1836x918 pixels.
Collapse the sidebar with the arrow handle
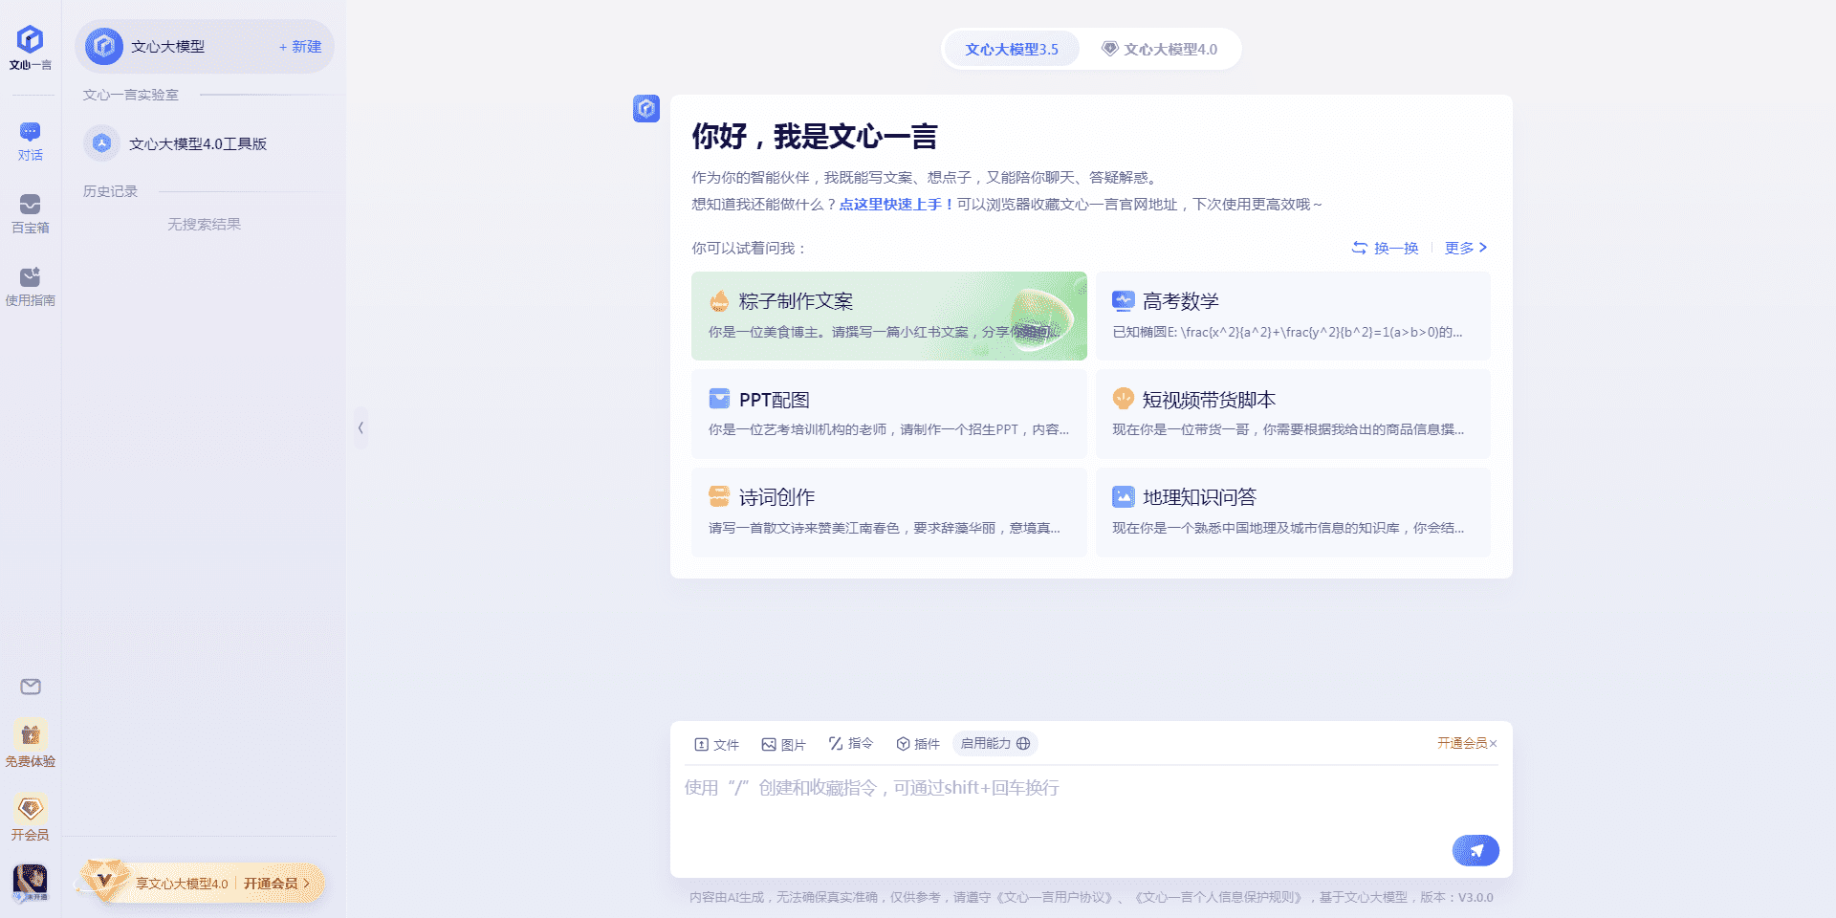point(361,427)
